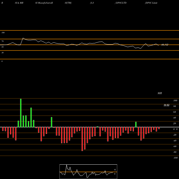Click the 'SI(TM)' header label
This screenshot has height=179, width=179.
pos(68,3)
